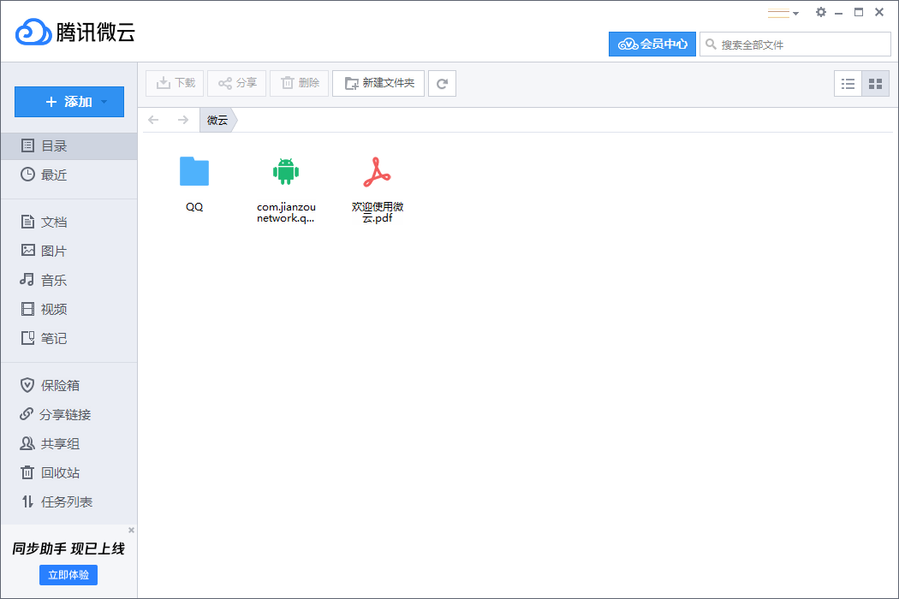The width and height of the screenshot is (899, 599).
Task: Go back with the left arrow
Action: click(x=153, y=120)
